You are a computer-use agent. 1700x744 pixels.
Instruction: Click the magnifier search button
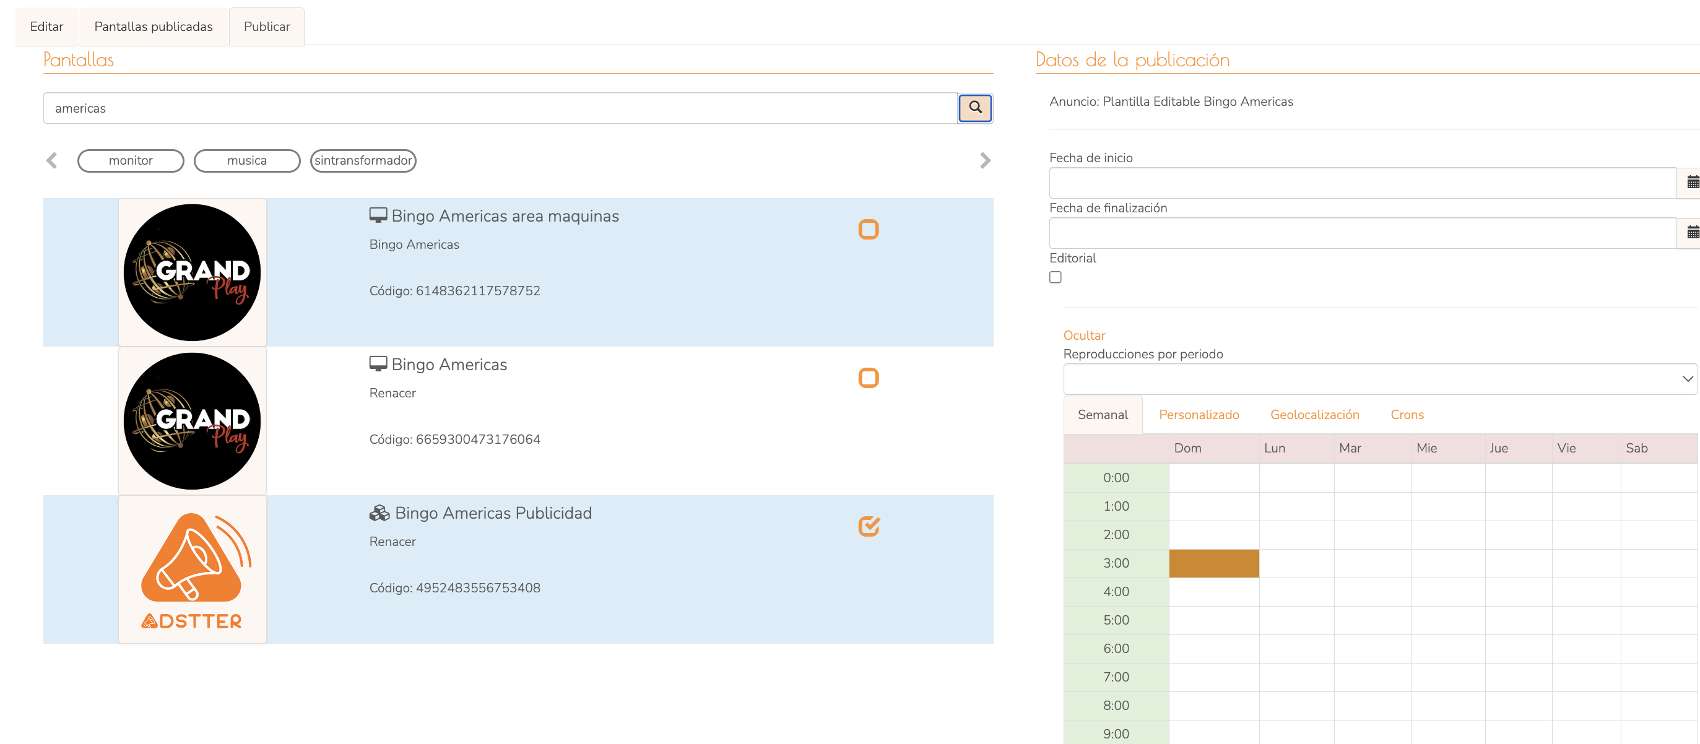tap(974, 108)
